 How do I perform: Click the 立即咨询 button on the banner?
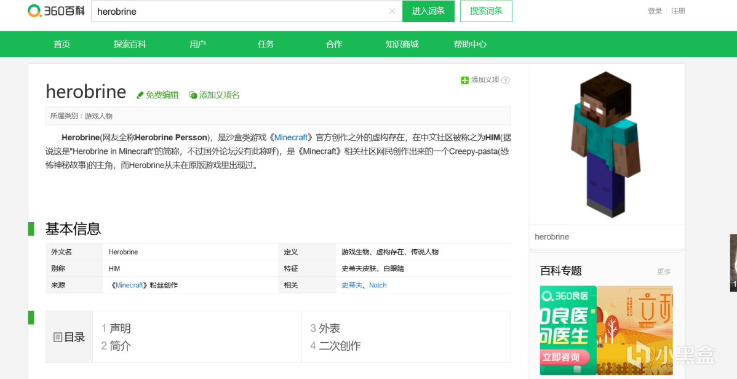point(565,357)
